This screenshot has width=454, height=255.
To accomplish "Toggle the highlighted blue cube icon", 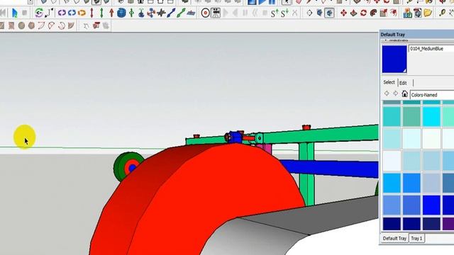I will [x=329, y=13].
